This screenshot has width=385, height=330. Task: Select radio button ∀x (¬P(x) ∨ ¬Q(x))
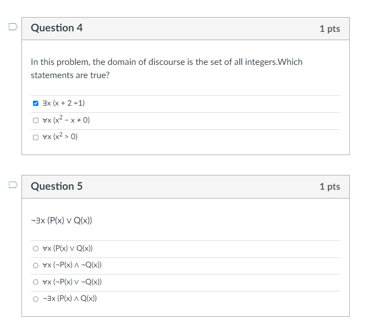coord(36,282)
